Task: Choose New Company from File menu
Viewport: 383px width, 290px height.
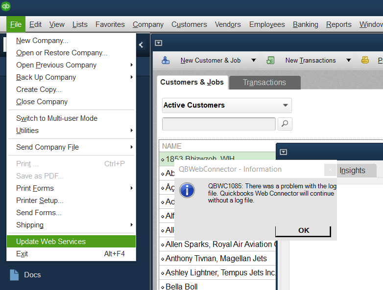Action: pos(71,41)
